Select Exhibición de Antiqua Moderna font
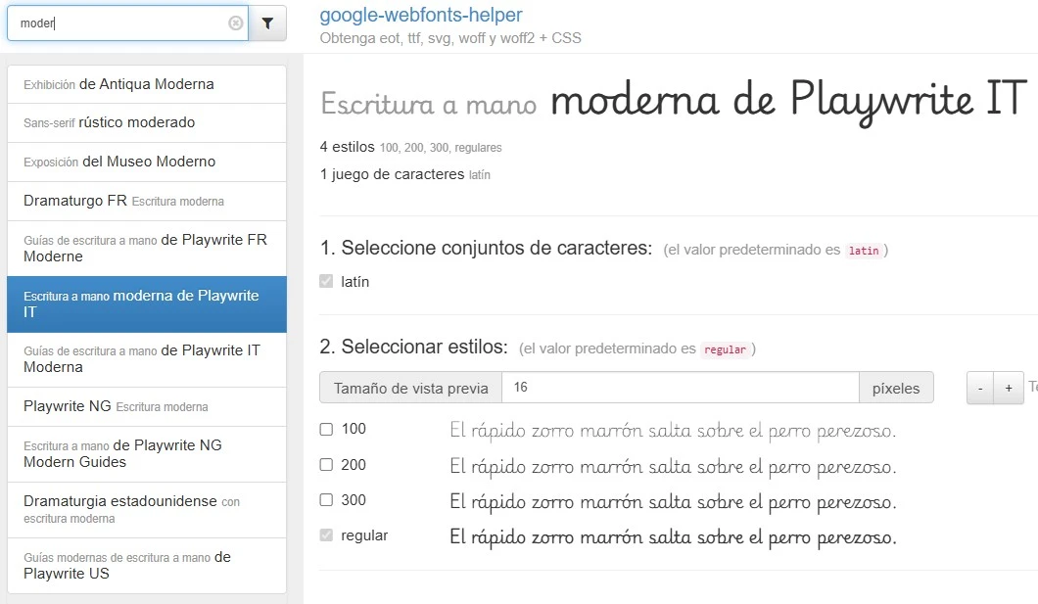The width and height of the screenshot is (1038, 604). click(147, 84)
